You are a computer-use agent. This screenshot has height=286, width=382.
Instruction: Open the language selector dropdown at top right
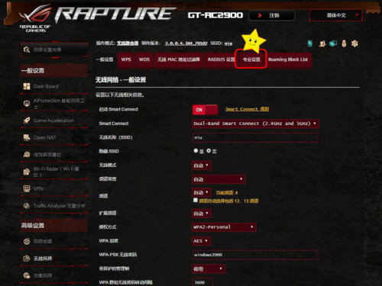(x=336, y=15)
